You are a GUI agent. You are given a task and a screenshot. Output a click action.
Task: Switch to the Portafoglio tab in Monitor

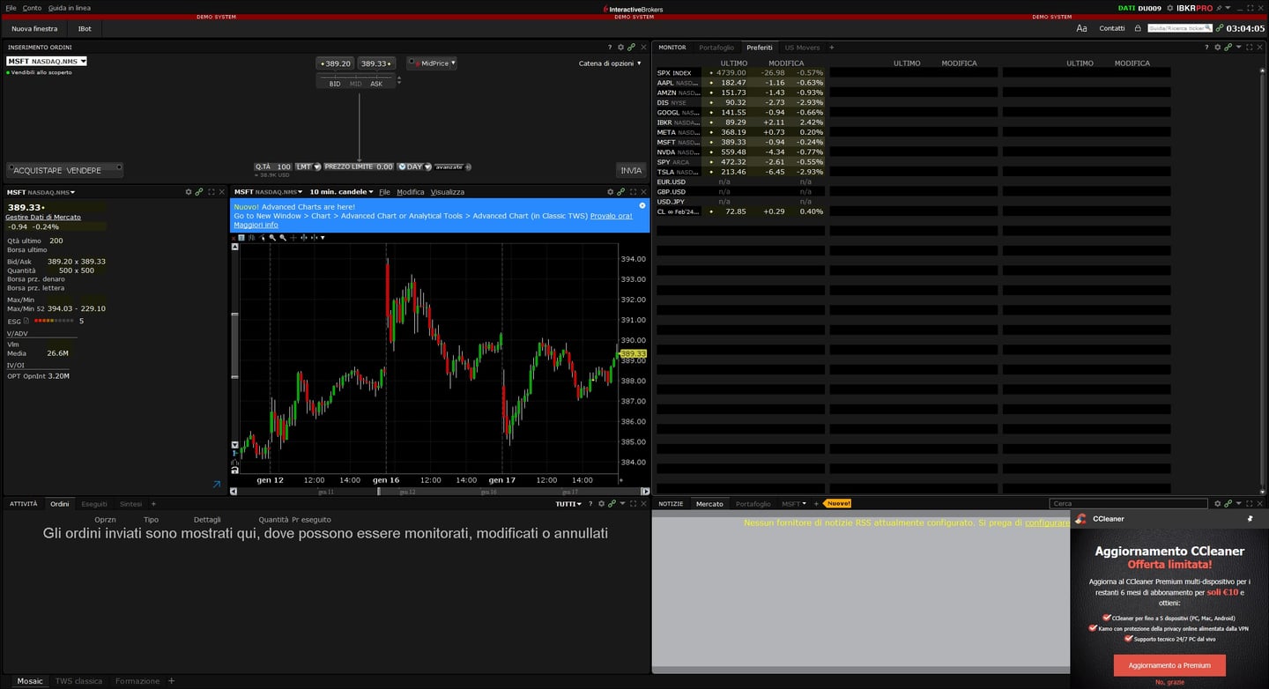click(716, 48)
